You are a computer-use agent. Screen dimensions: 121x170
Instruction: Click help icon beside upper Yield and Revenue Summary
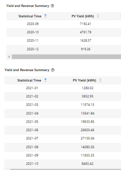(52, 6)
